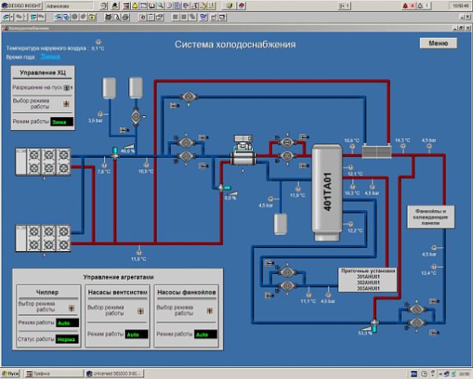
Task: Click the 3,5 bar pressure sensor
Action: pos(102,112)
